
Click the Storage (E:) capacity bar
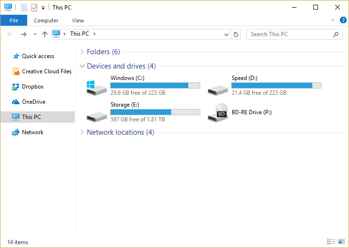tap(155, 112)
